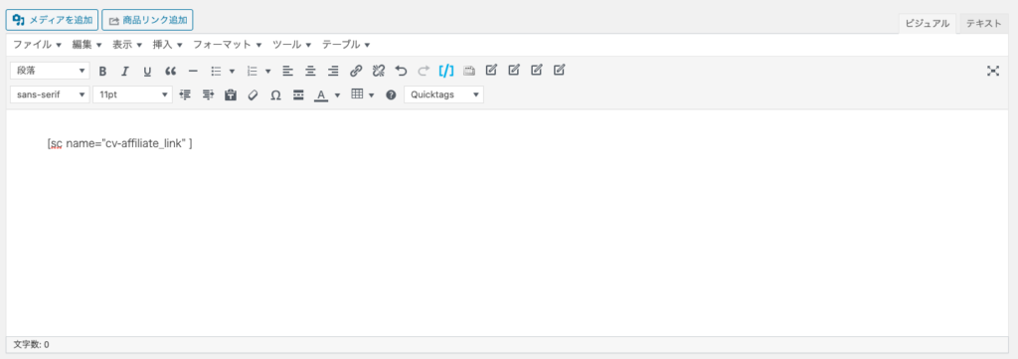Click the メディアを追加 button
1018x359 pixels.
tap(52, 20)
